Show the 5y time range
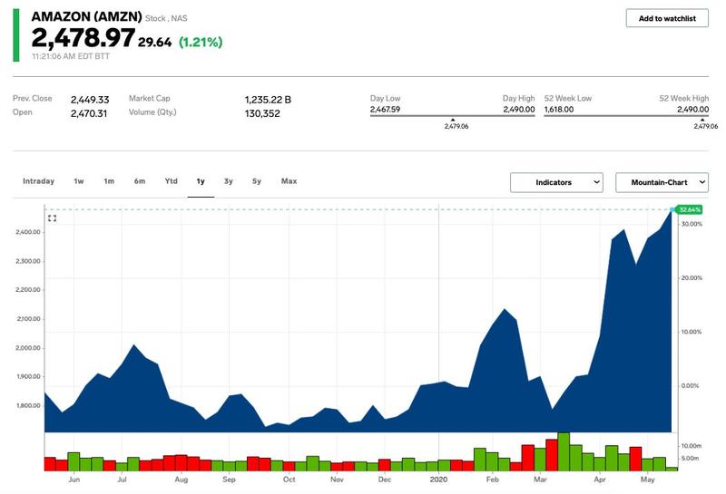The image size is (726, 494). pyautogui.click(x=257, y=181)
